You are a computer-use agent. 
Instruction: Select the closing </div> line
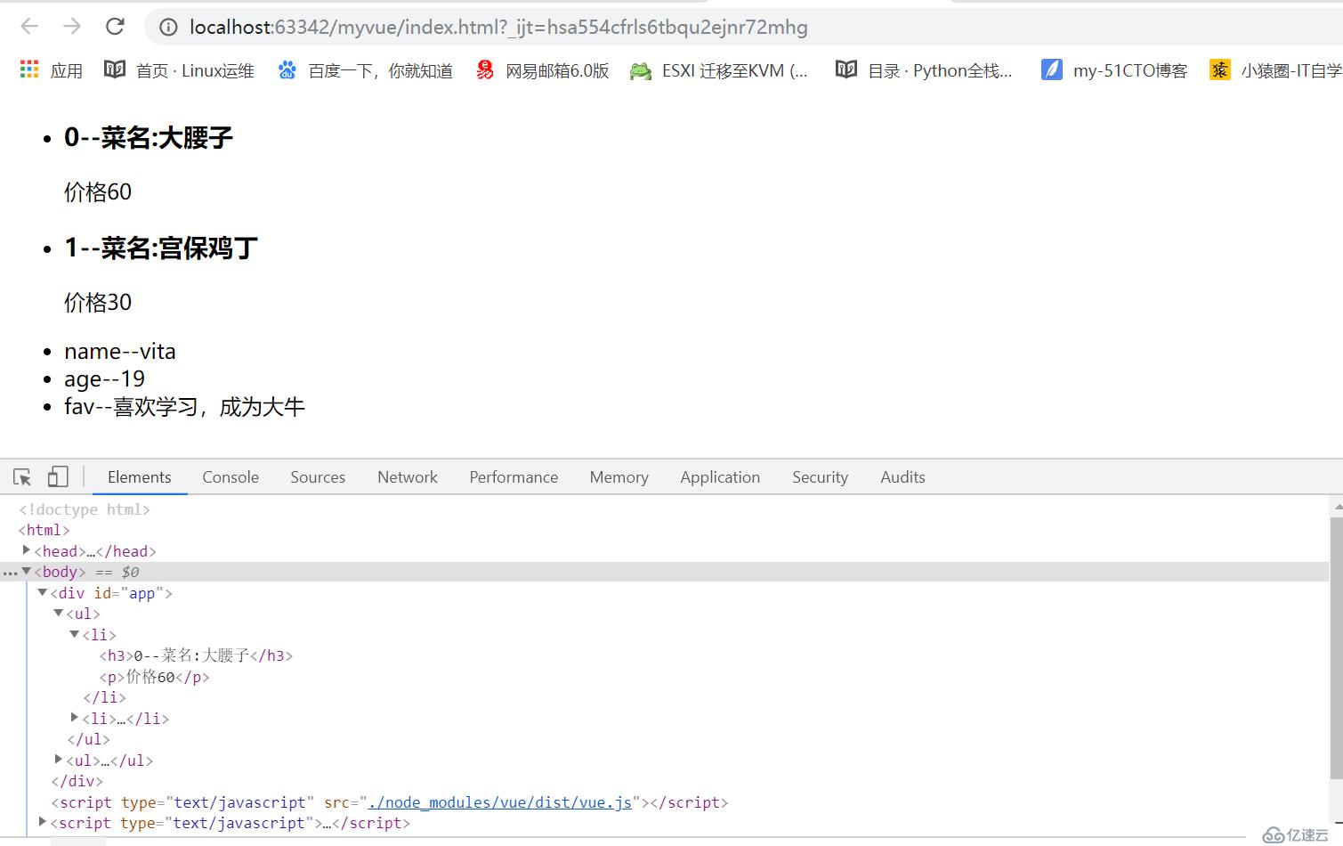point(77,781)
